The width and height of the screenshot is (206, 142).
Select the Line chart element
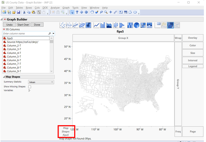(x=96, y=25)
